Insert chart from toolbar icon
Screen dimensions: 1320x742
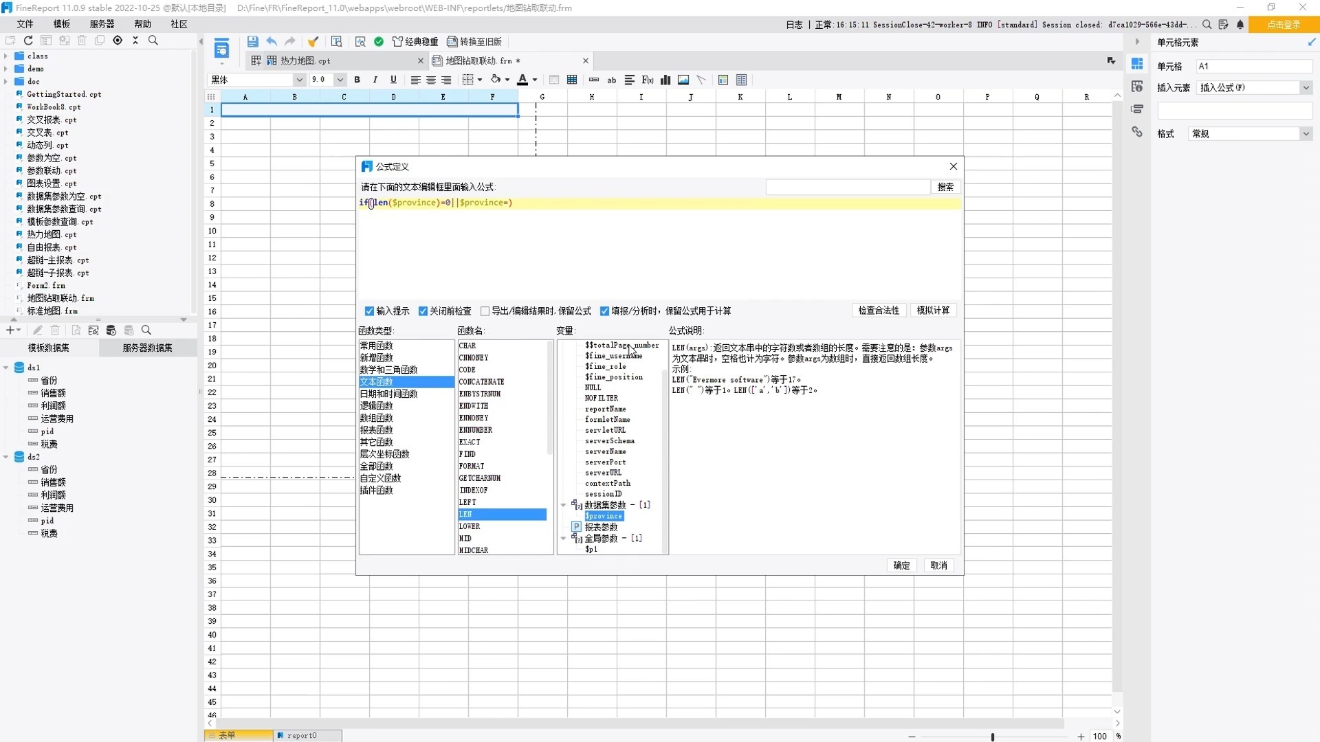(x=665, y=80)
